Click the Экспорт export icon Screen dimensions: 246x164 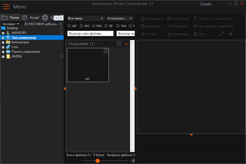pos(143,34)
